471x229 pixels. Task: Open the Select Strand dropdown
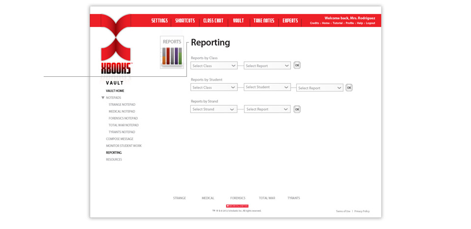[213, 109]
